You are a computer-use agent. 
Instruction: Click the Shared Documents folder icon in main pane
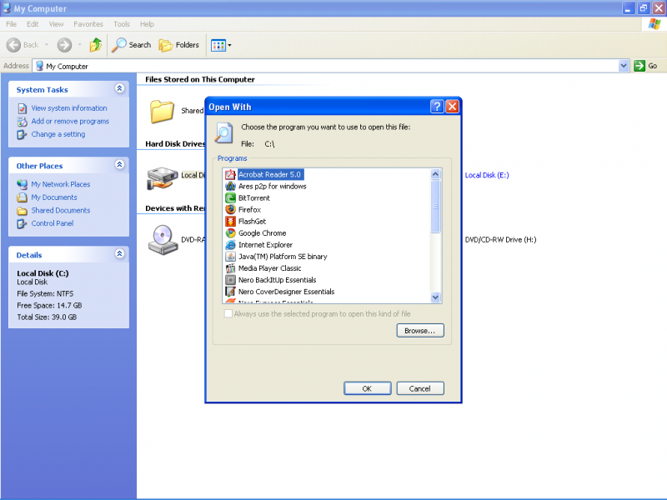click(162, 111)
